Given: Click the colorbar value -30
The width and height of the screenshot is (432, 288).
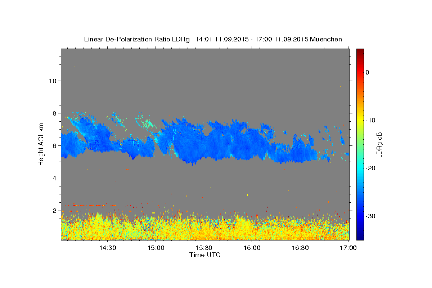Looking at the screenshot, I should point(370,216).
